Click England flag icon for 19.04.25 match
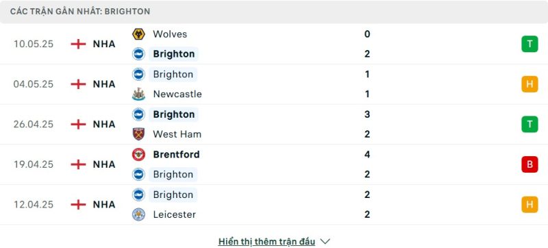 point(78,164)
